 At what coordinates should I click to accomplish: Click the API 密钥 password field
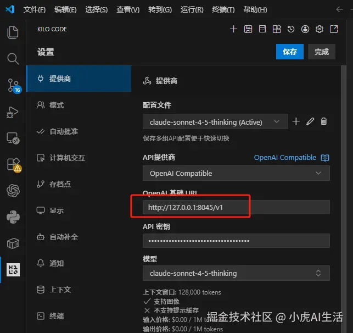[236, 241]
